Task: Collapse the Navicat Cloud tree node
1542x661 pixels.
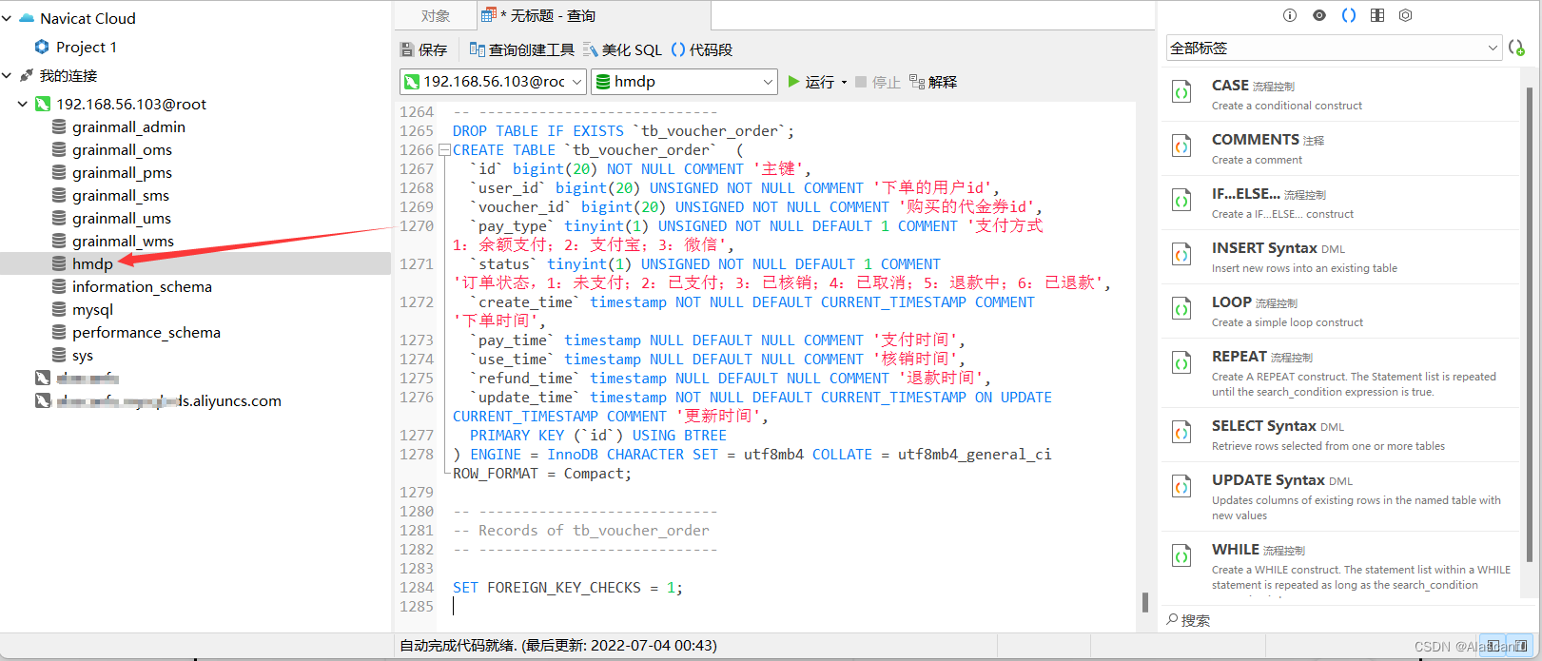Action: [7, 18]
